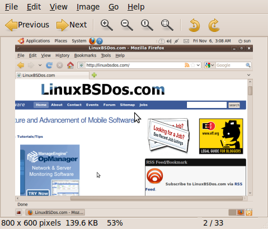
Task: Click the mail envelope indicator
Action: click(186, 41)
